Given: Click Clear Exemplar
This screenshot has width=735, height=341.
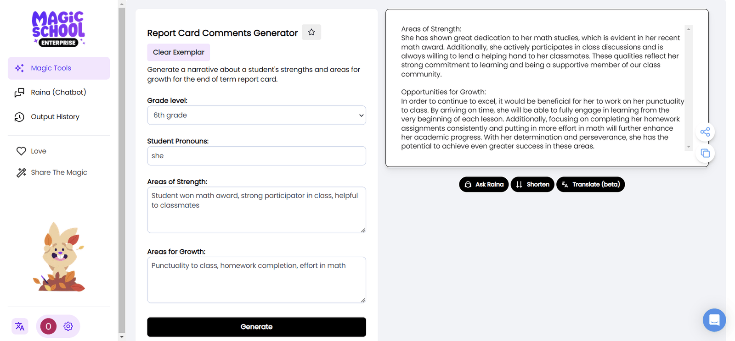Looking at the screenshot, I should coord(178,52).
